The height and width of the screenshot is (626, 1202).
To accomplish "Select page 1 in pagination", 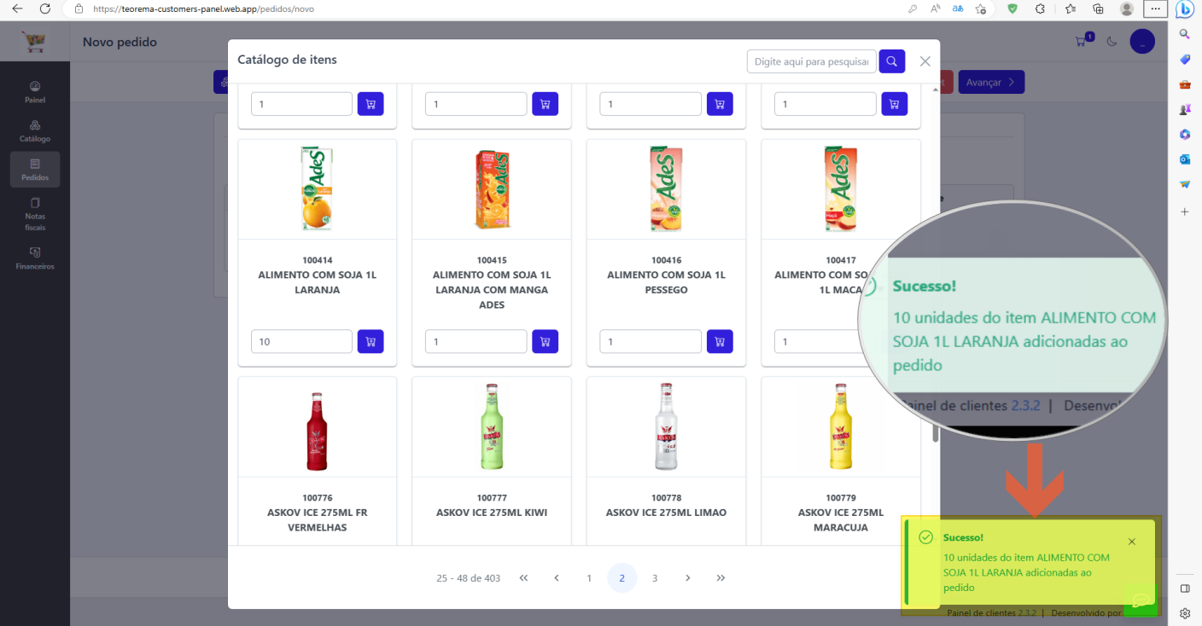I will 589,577.
